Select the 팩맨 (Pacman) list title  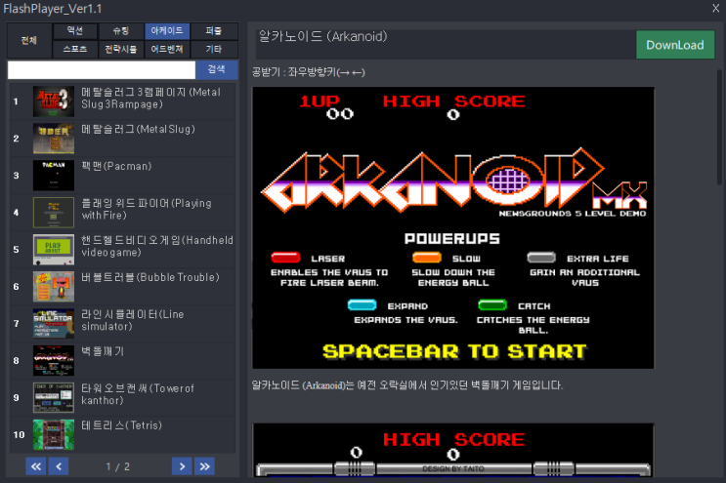coord(116,166)
